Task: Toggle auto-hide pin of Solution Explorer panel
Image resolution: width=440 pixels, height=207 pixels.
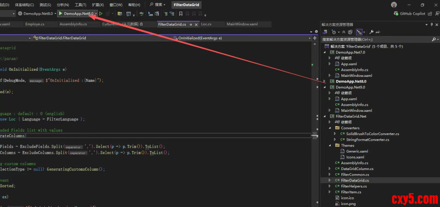Action: [x=432, y=24]
